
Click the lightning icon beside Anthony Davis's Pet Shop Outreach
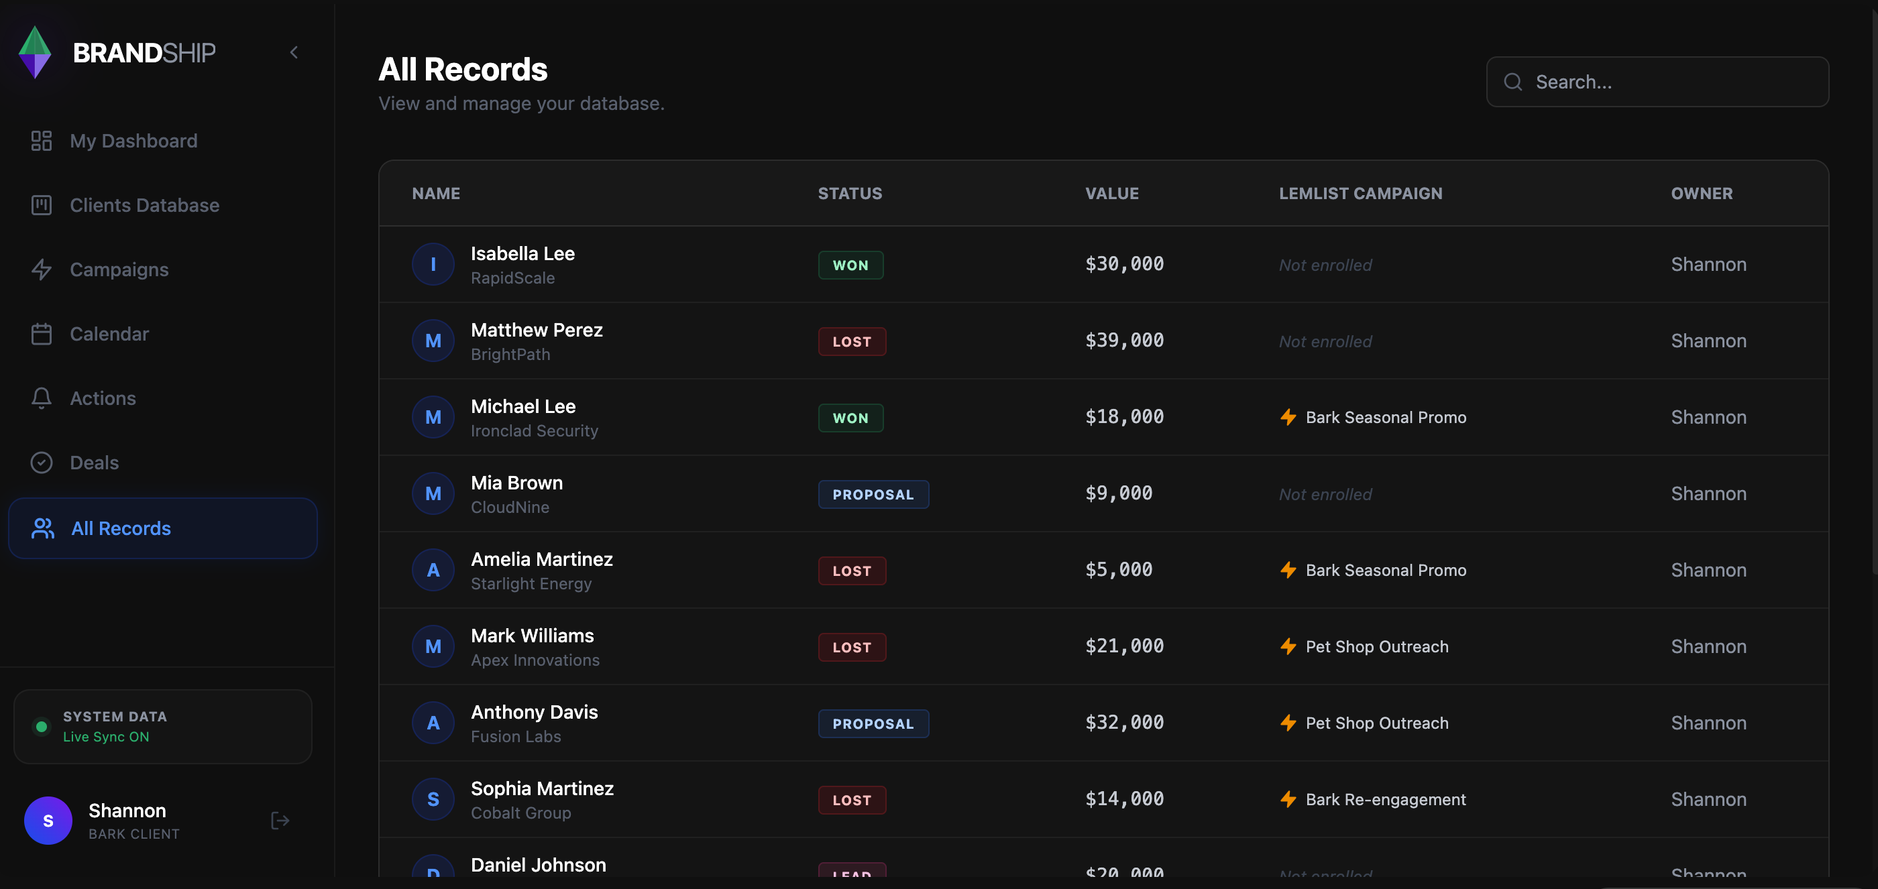coord(1288,723)
